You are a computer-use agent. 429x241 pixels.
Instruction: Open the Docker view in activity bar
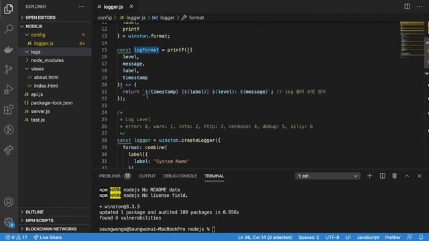point(9,50)
